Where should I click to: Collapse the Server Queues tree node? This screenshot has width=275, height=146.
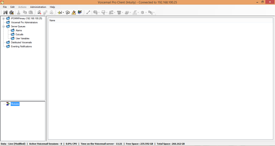pos(4,27)
